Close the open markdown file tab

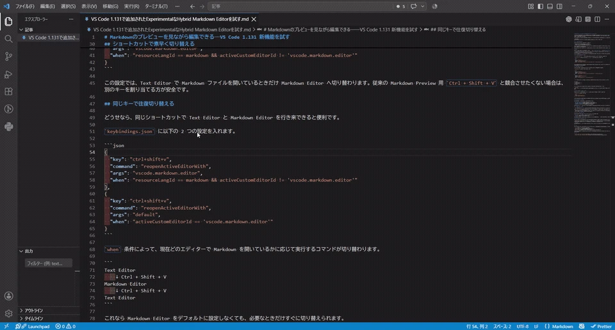[254, 19]
